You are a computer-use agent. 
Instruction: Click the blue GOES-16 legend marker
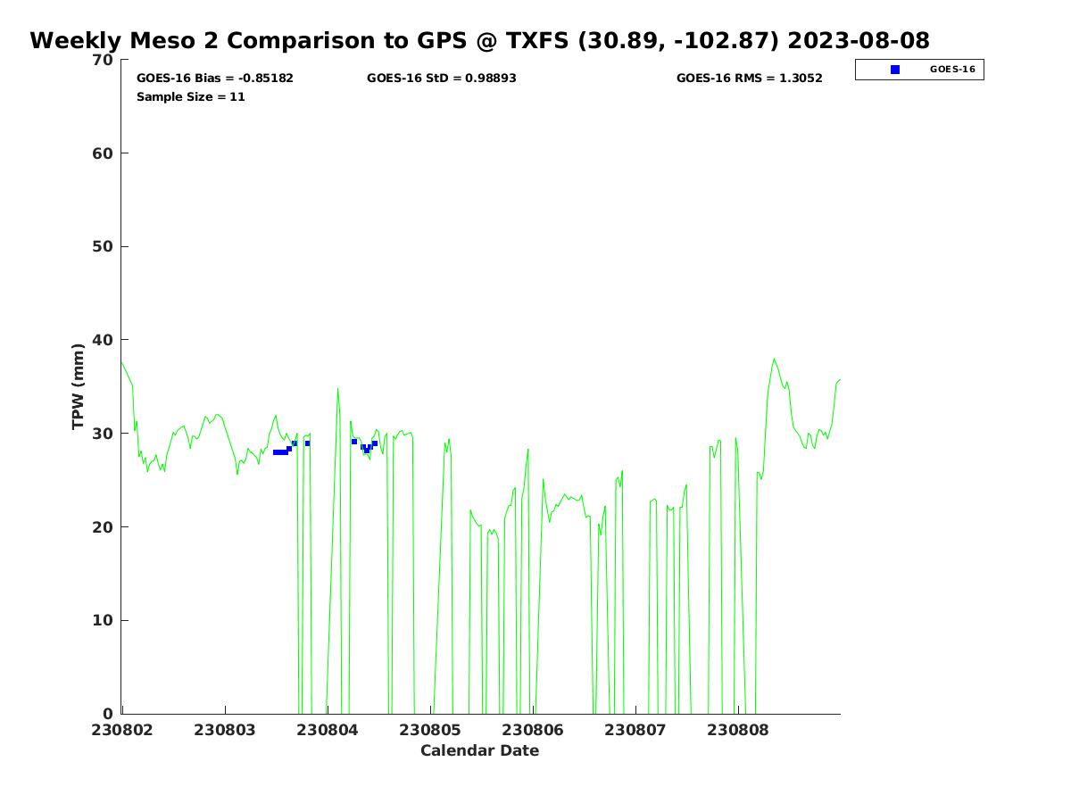(x=895, y=70)
